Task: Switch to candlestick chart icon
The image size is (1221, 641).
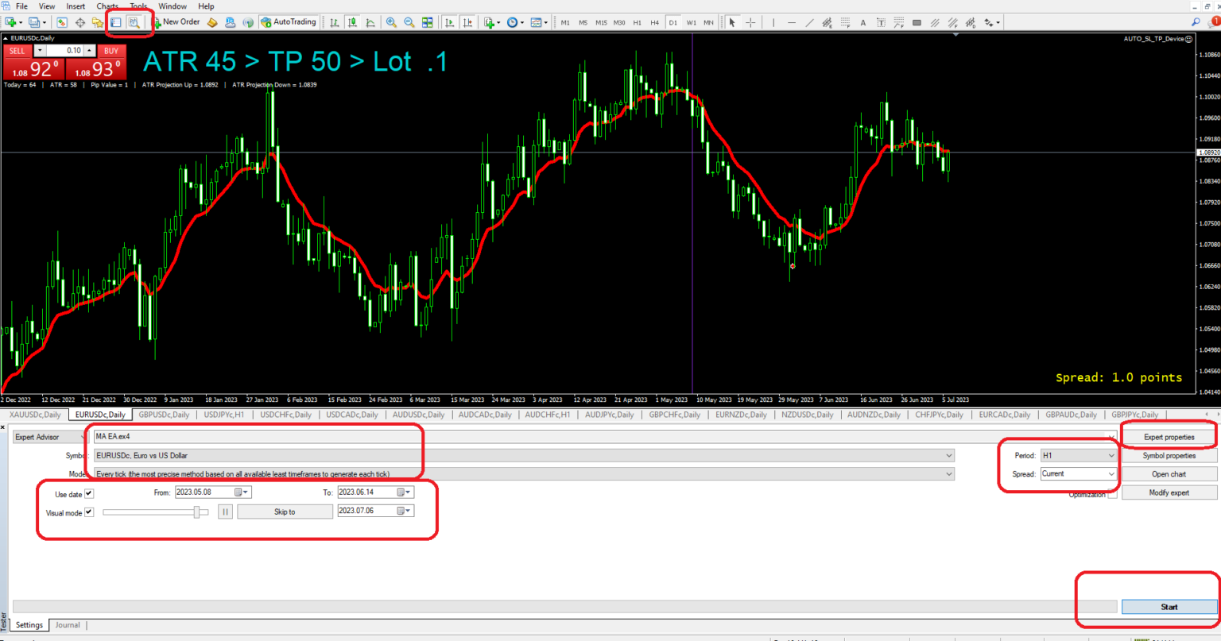Action: tap(352, 22)
